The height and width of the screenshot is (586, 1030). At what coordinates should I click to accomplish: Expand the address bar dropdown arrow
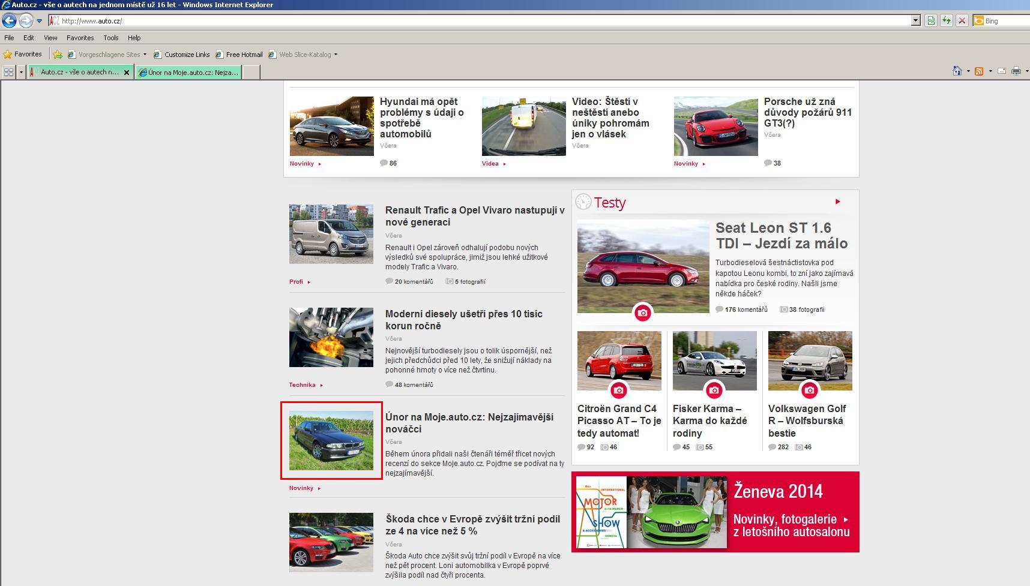click(x=915, y=21)
